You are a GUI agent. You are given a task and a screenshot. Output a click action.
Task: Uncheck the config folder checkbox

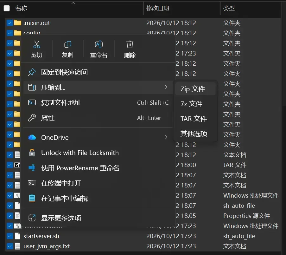pyautogui.click(x=10, y=33)
